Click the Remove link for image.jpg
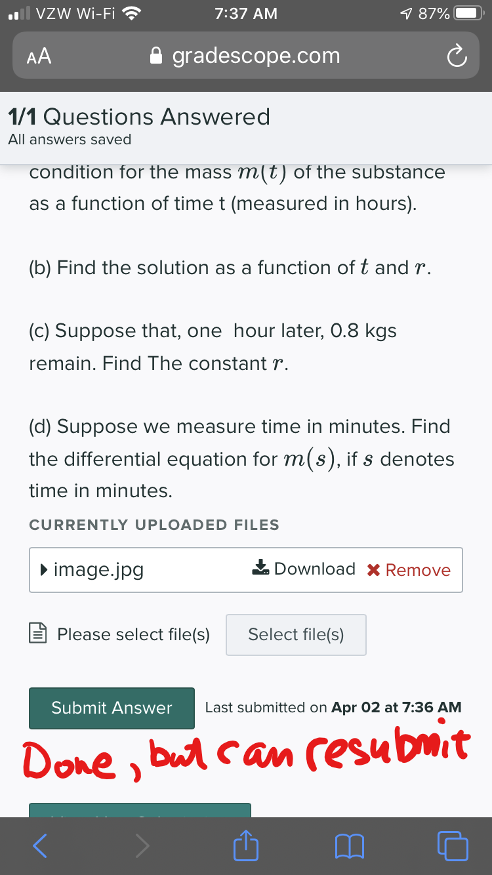The image size is (492, 875). (417, 570)
